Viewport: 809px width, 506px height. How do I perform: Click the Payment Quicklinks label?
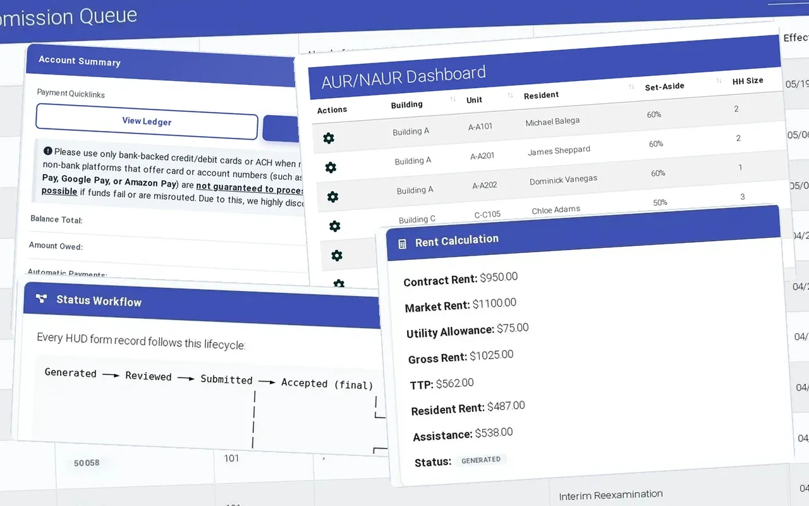(71, 93)
